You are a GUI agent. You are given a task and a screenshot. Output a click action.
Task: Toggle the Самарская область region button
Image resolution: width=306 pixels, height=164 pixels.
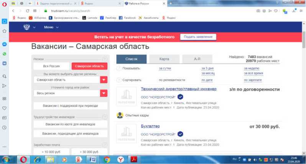[x=89, y=66]
